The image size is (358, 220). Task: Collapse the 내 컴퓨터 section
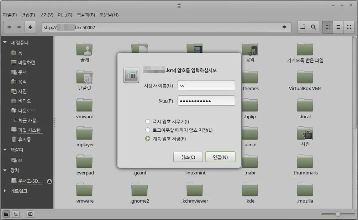[5, 42]
